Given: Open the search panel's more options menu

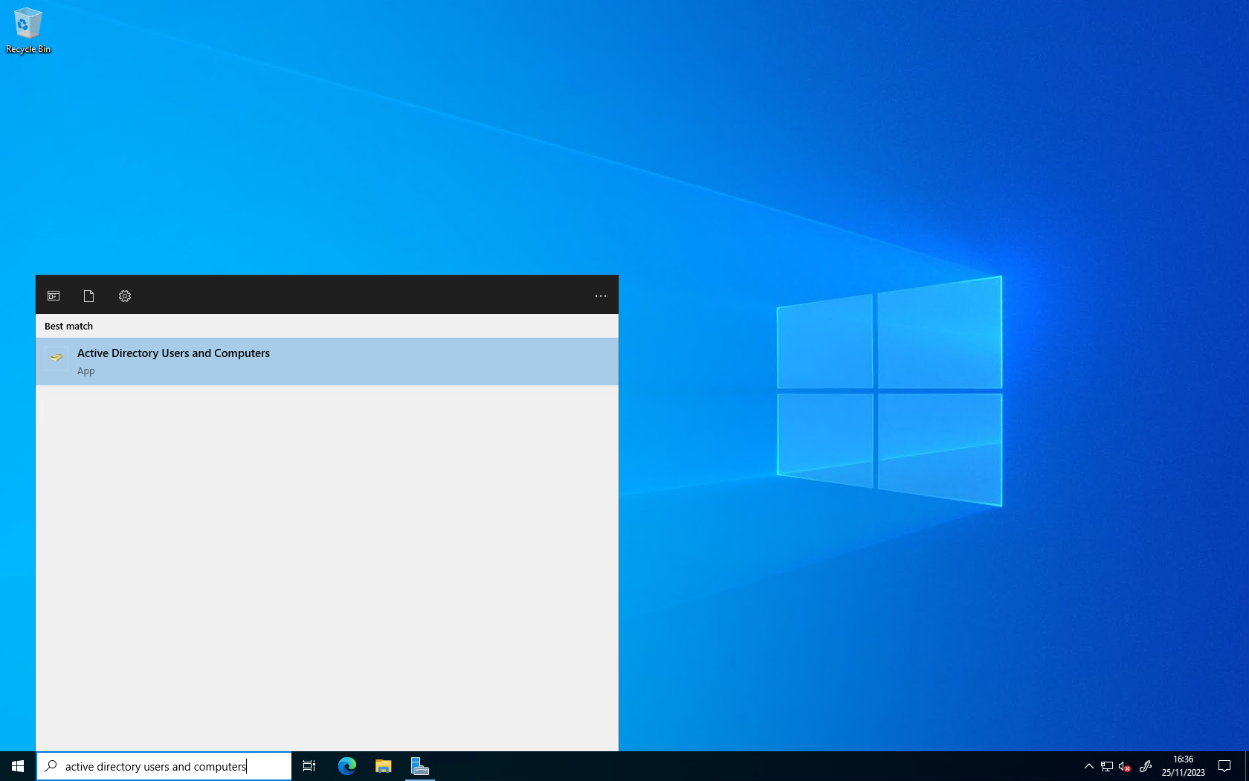Looking at the screenshot, I should point(601,296).
